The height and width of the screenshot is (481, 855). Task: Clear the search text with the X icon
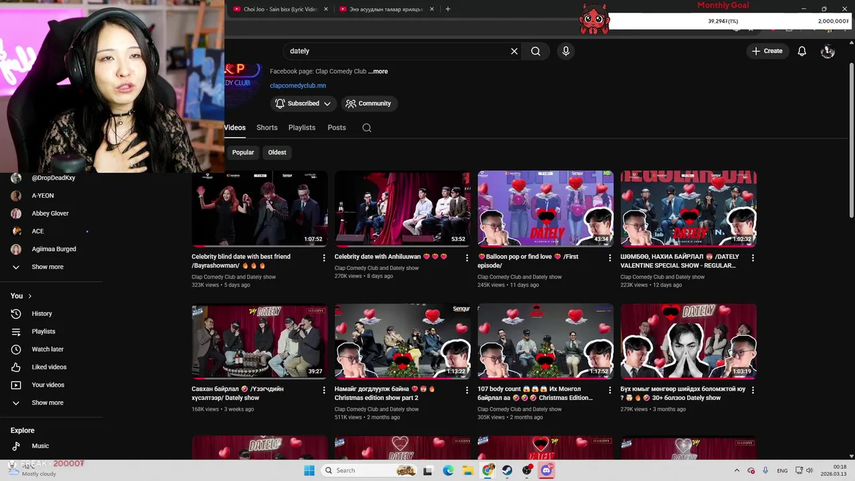coord(514,51)
